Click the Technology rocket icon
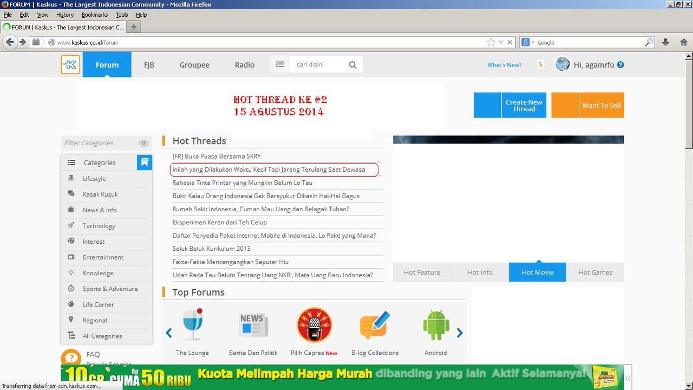Viewport: 693px width, 390px height. point(71,225)
